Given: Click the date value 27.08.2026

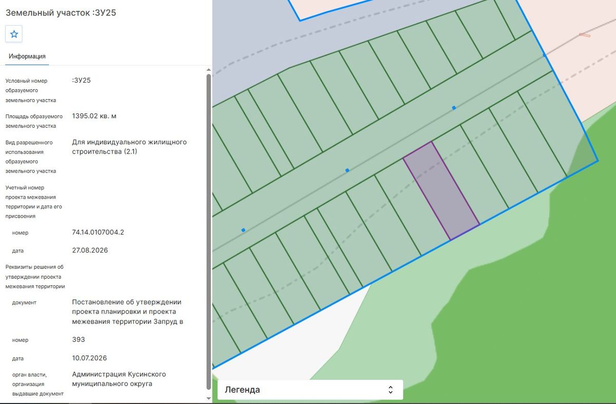Looking at the screenshot, I should [90, 251].
